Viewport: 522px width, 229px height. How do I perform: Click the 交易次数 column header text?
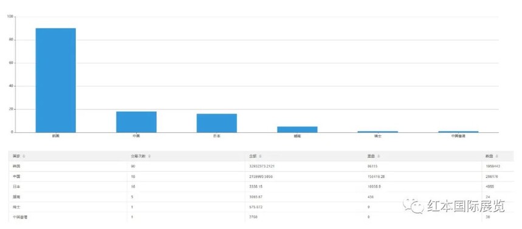[x=139, y=156]
